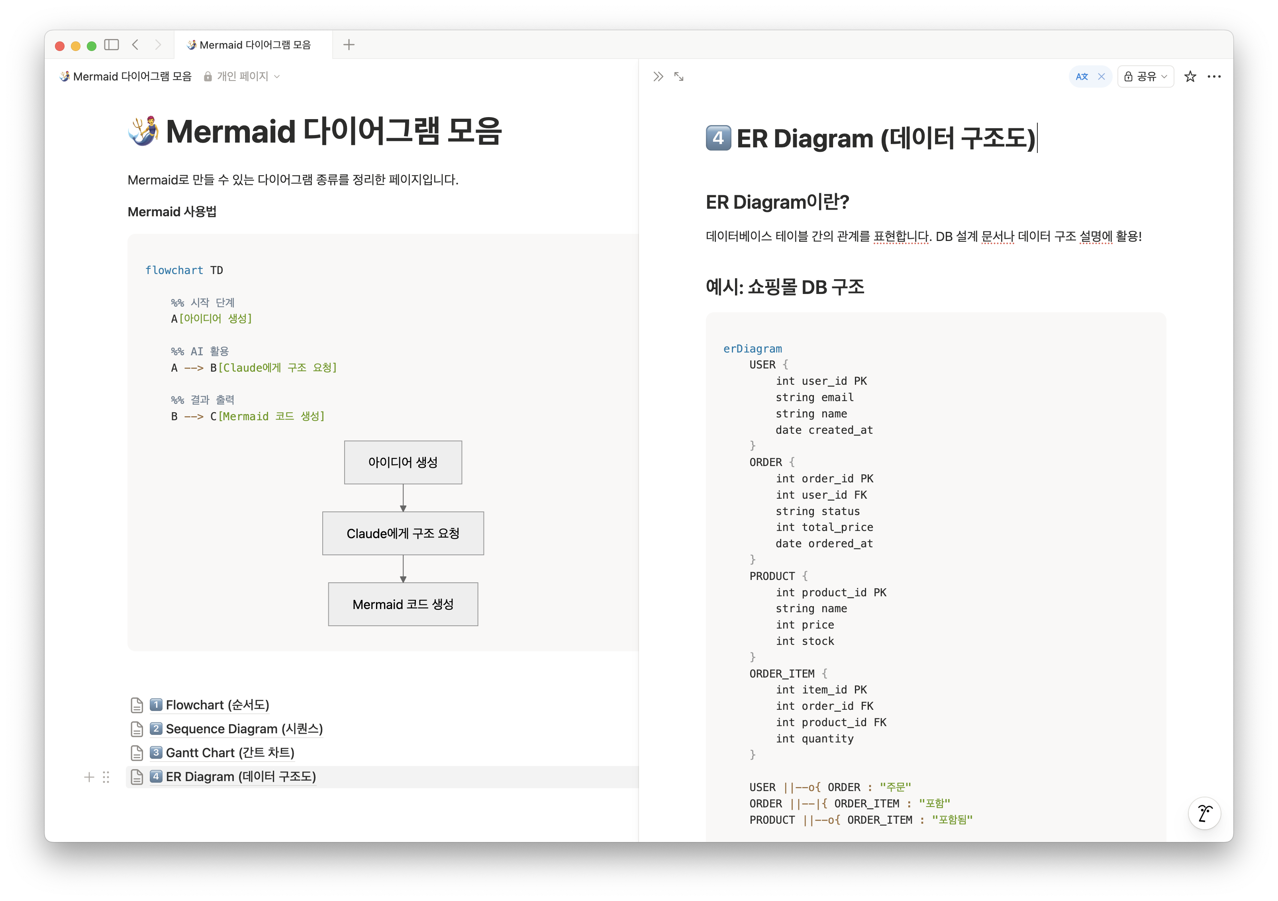Expand ER Diagram page to full page view

pyautogui.click(x=678, y=76)
